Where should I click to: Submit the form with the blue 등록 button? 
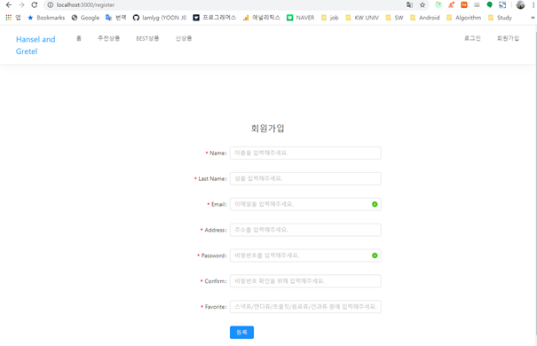pos(241,333)
